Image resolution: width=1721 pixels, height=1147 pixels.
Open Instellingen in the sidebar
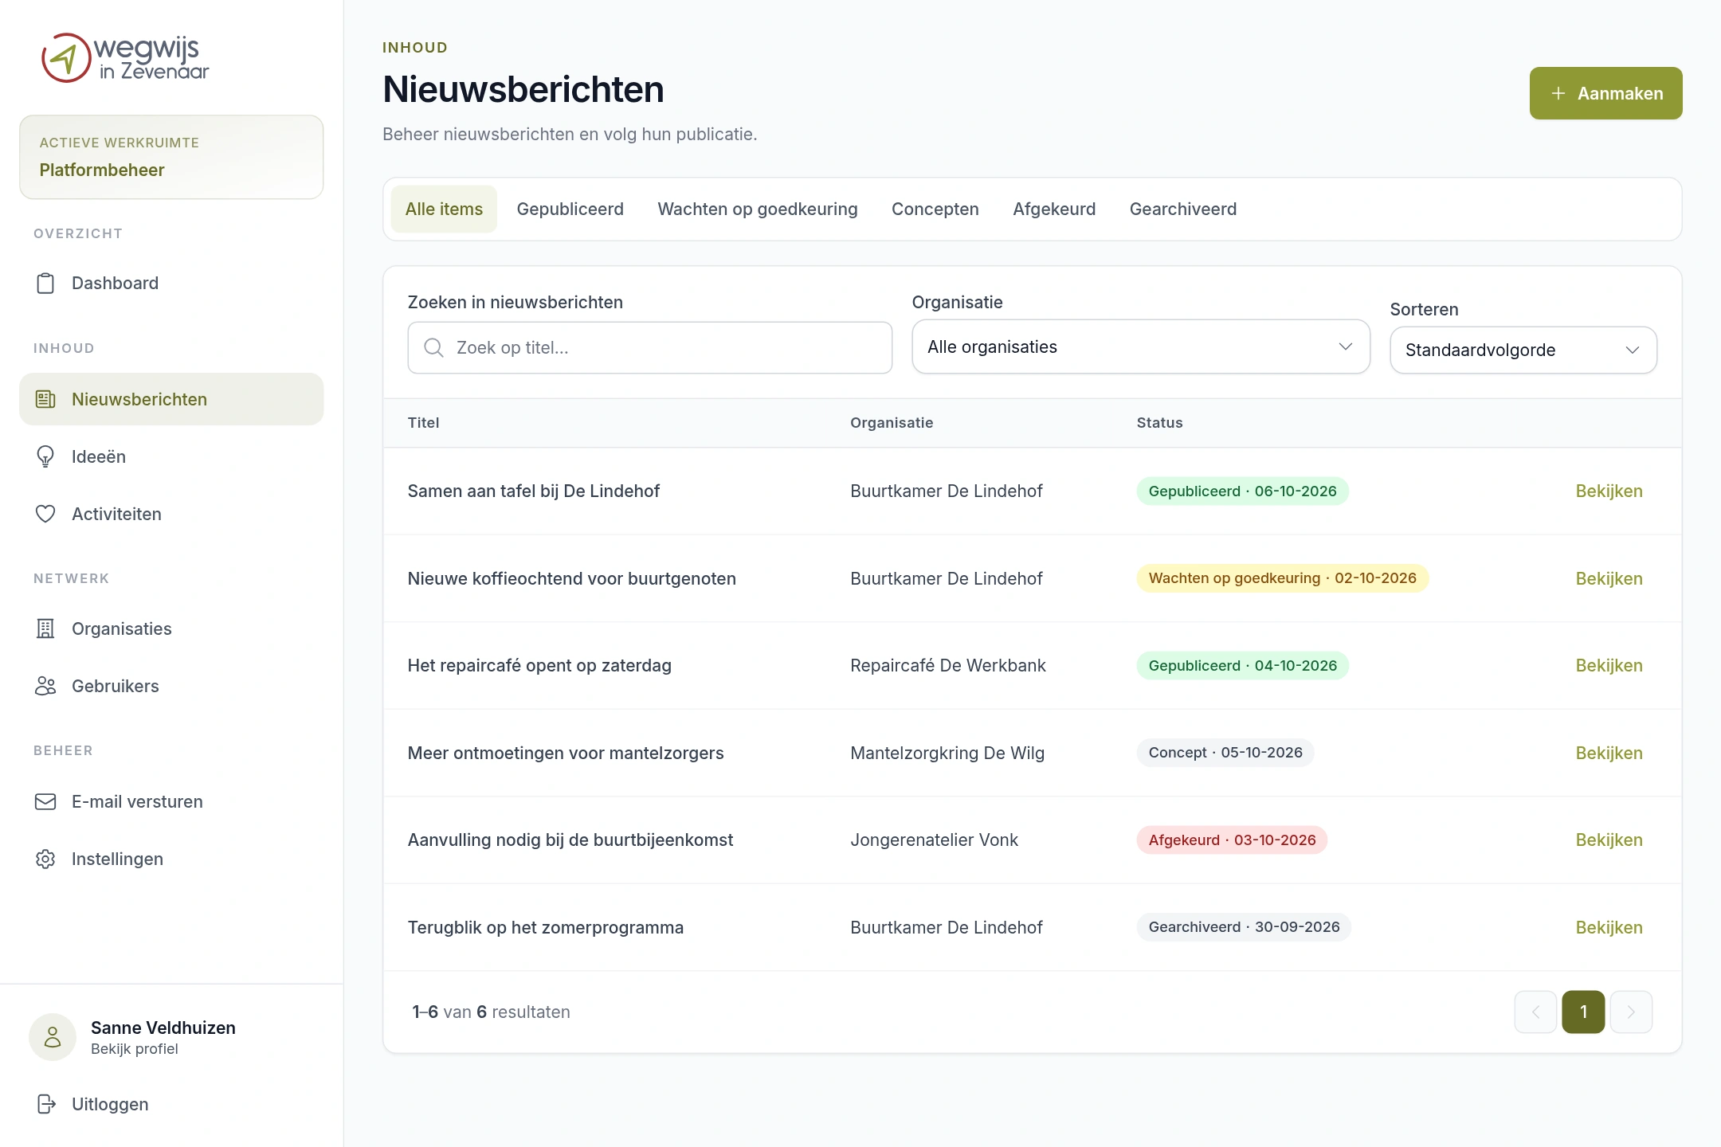tap(171, 859)
